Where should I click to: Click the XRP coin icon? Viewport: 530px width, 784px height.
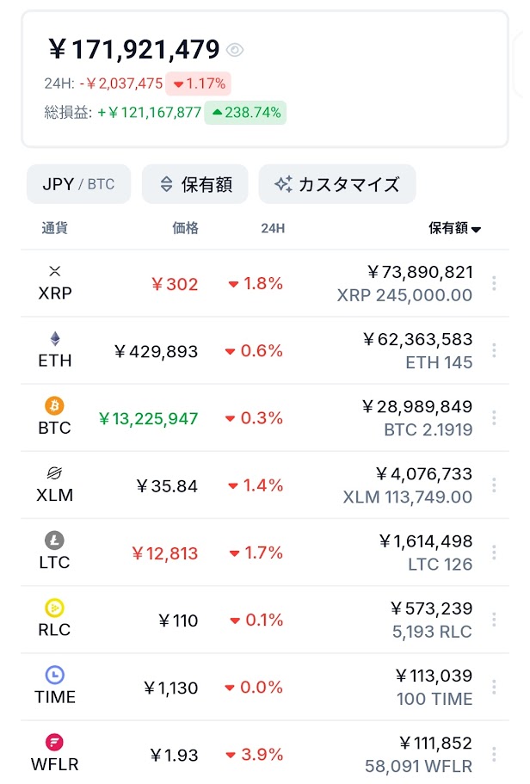point(55,271)
